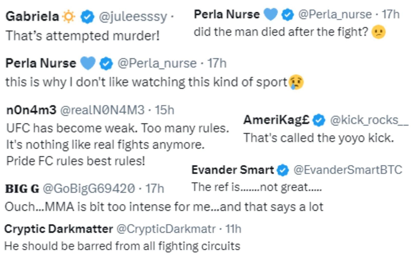The height and width of the screenshot is (257, 411).
Task: Click verified badge beside "did the man died" author
Action: [x=288, y=14]
